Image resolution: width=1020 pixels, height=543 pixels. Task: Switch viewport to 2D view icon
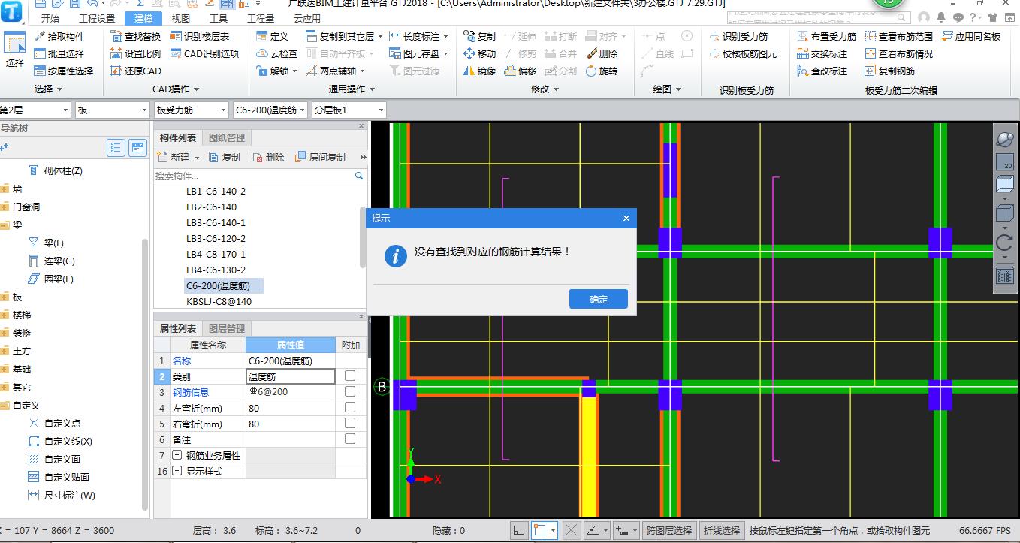tap(1004, 161)
